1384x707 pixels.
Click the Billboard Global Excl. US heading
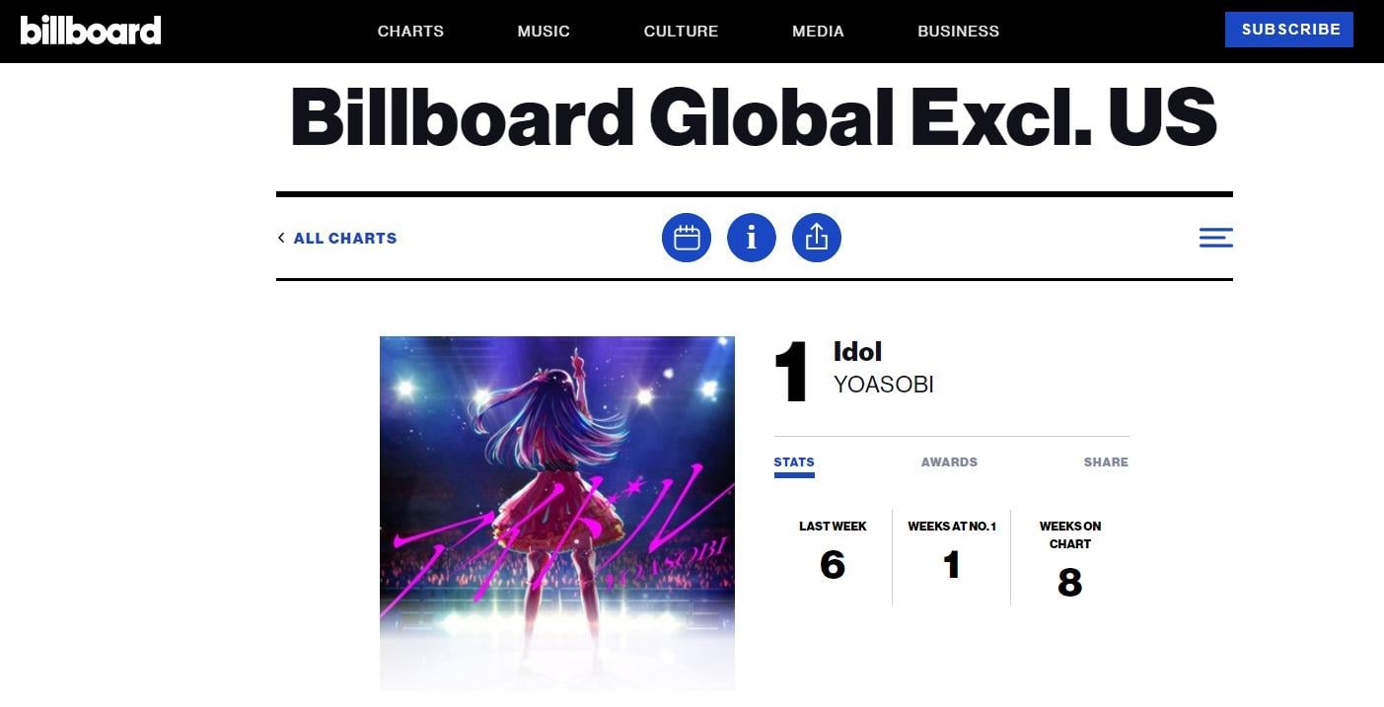coord(754,118)
